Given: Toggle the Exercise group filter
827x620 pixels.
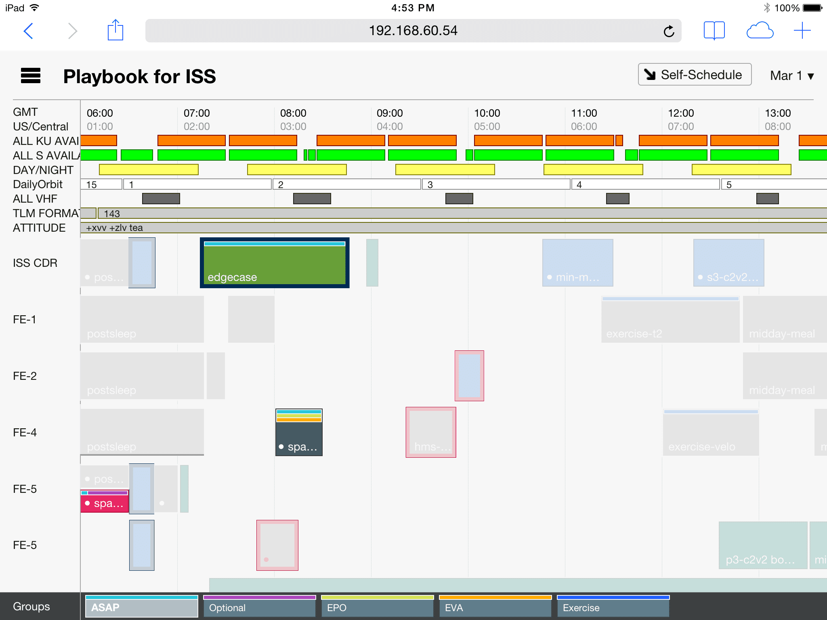Looking at the screenshot, I should tap(613, 607).
